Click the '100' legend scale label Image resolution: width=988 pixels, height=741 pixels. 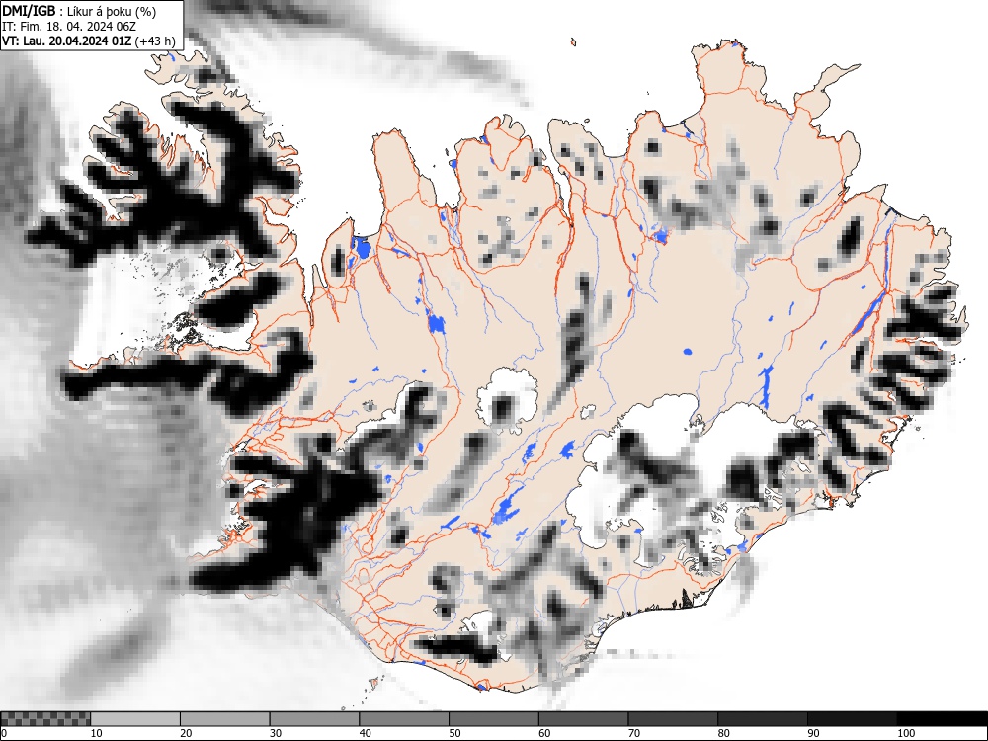(905, 733)
